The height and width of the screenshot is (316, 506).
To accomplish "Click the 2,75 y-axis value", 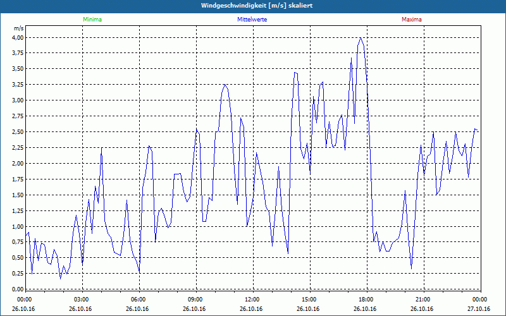I will point(18,116).
